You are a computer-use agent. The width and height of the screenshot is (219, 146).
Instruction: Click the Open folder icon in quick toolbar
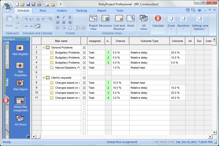tap(23, 4)
